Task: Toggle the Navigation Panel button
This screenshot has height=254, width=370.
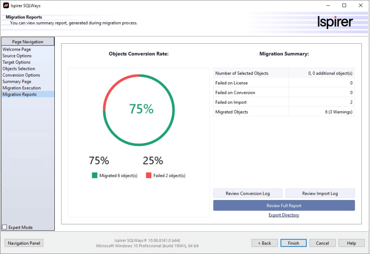Action: click(24, 243)
